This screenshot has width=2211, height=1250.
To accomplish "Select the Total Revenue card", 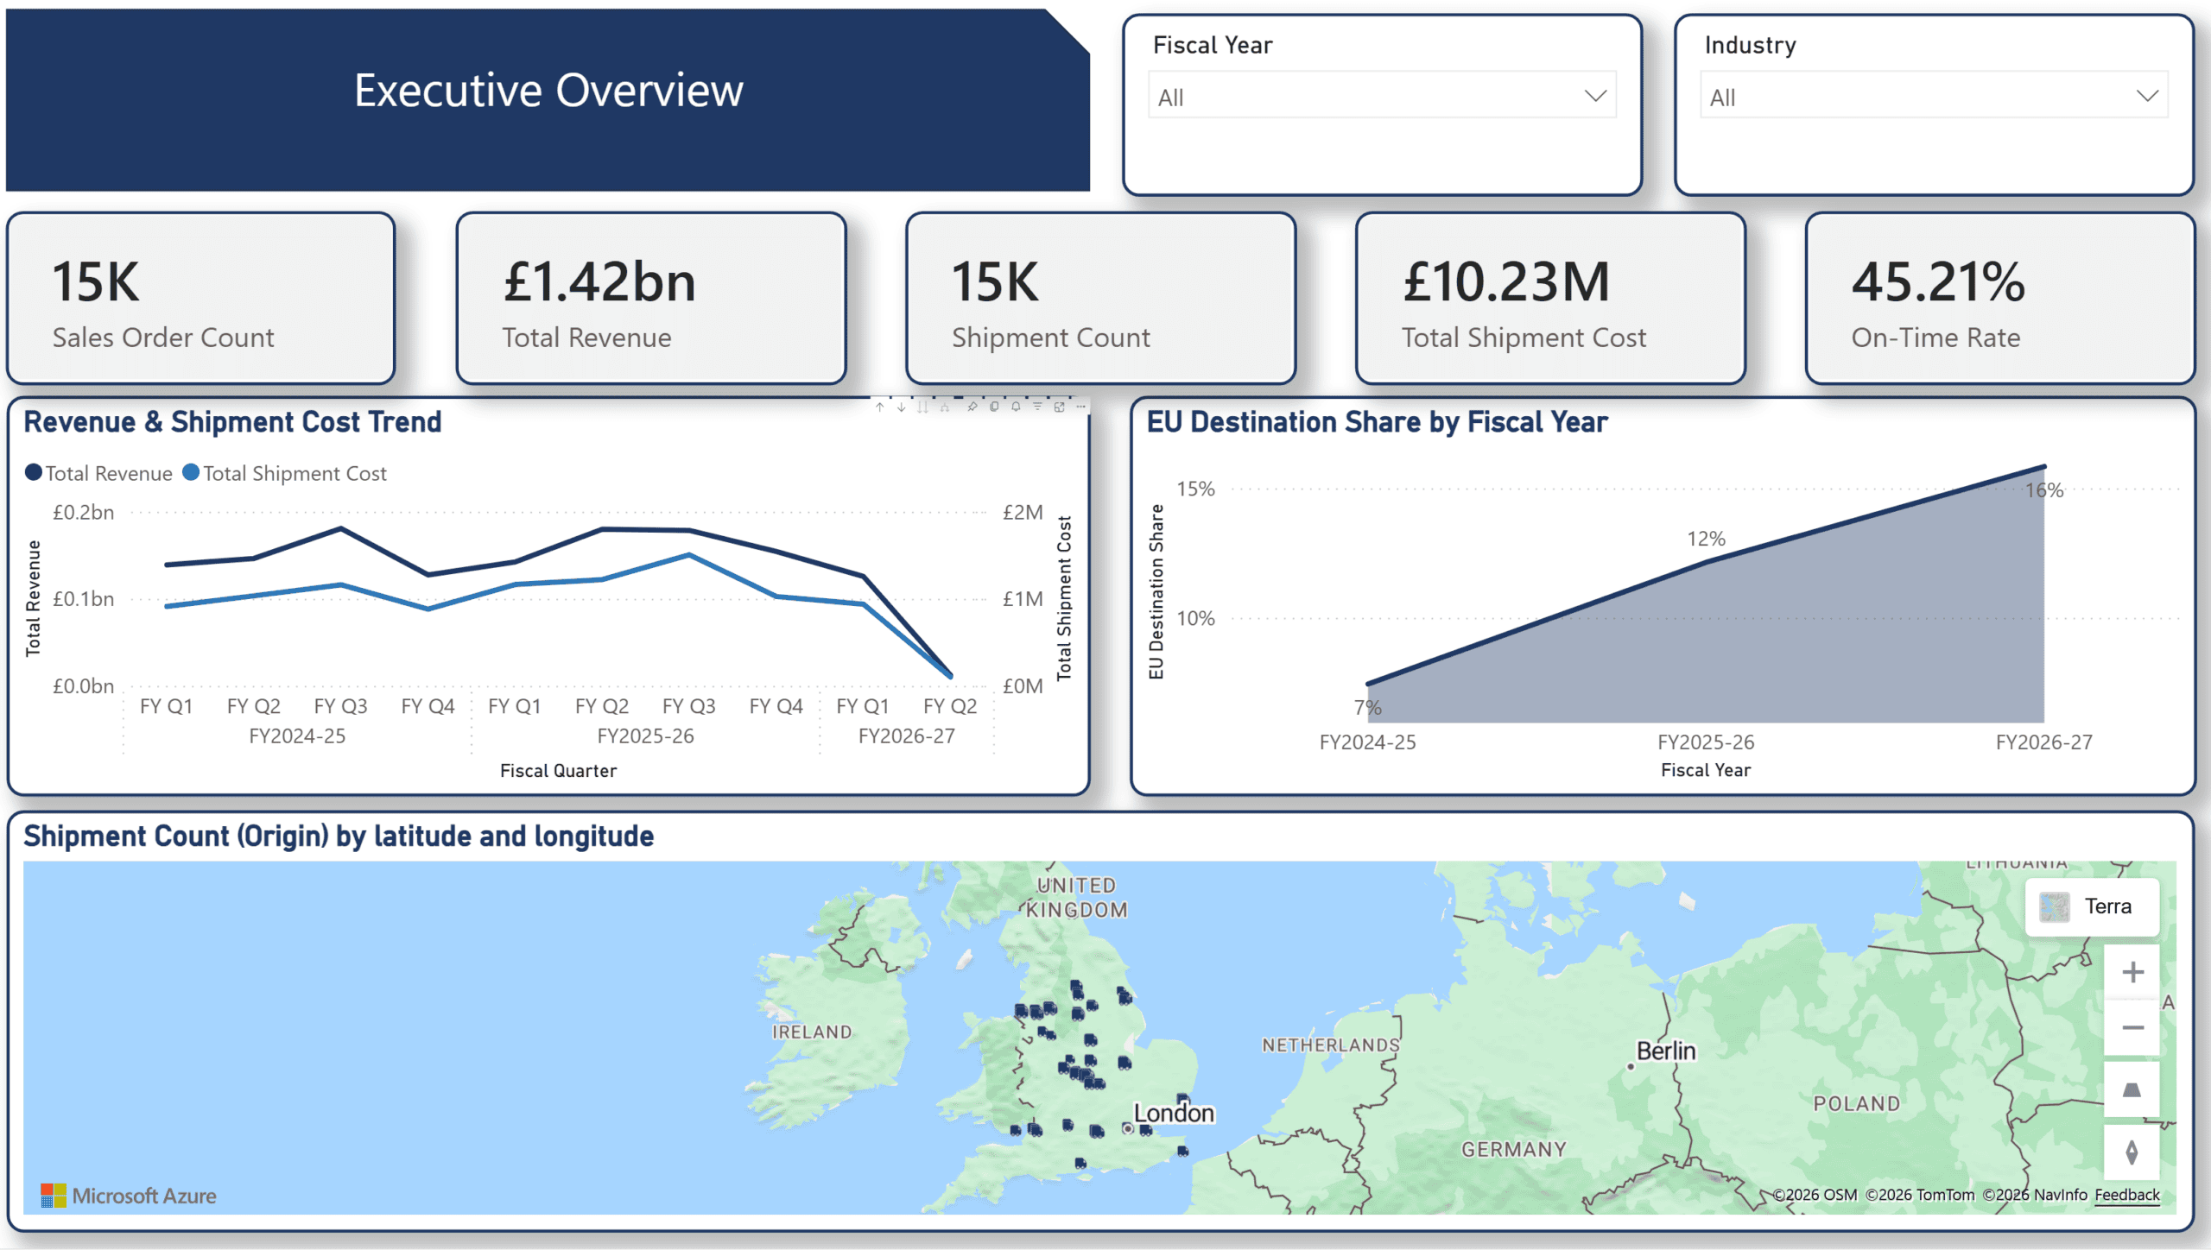I will 651,299.
